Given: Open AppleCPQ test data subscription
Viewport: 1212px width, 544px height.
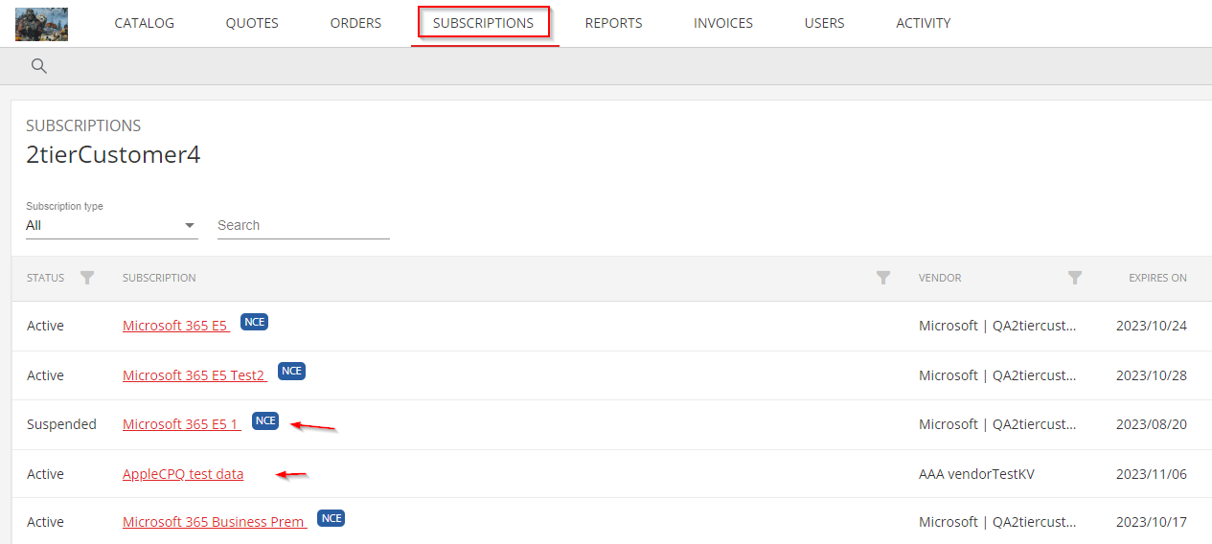Looking at the screenshot, I should 183,474.
